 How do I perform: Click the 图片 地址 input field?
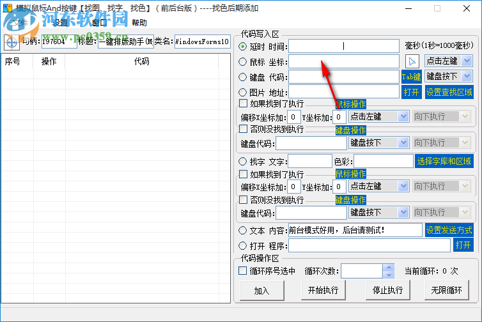coord(344,92)
